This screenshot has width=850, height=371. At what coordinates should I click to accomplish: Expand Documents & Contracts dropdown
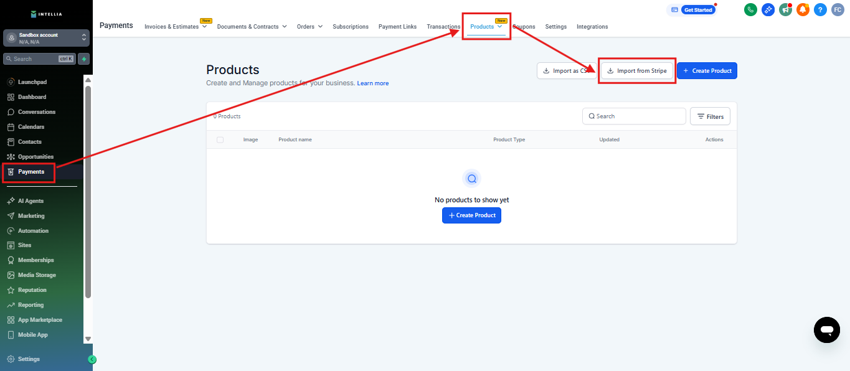(x=252, y=27)
